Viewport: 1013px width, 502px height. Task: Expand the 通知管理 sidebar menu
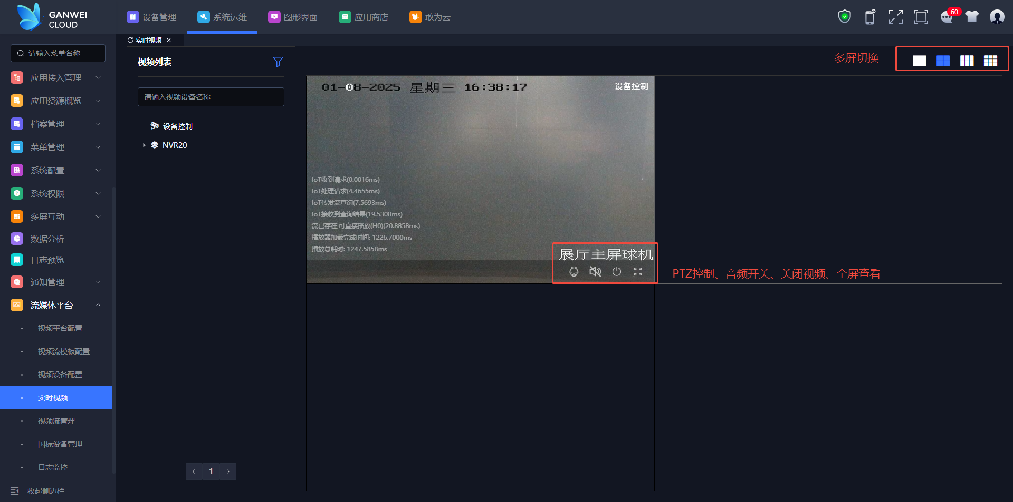(x=56, y=282)
